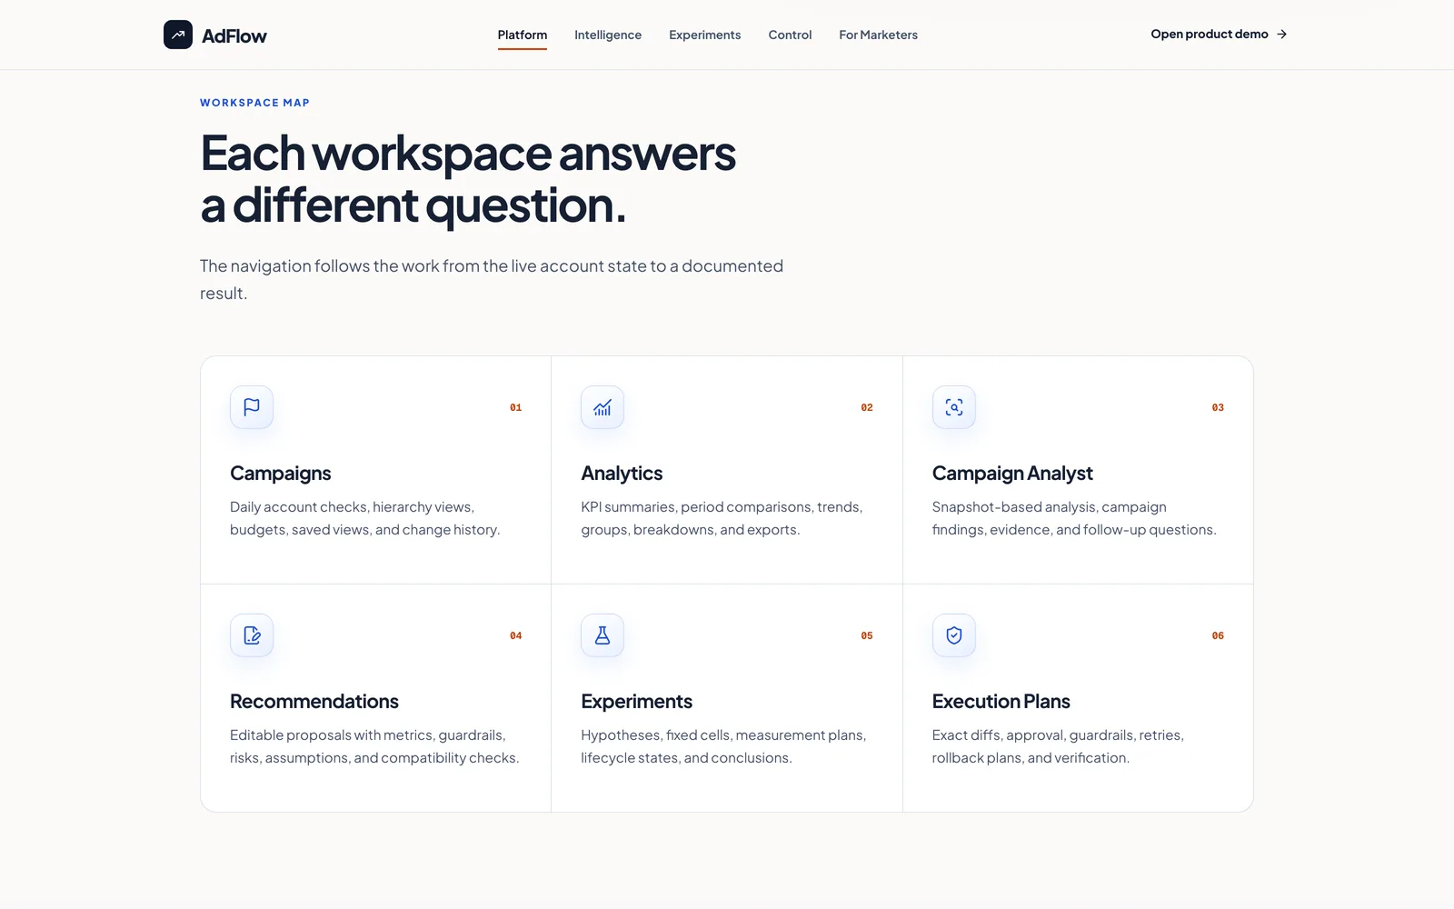Click the Experiments flask icon
1454x909 pixels.
603,635
